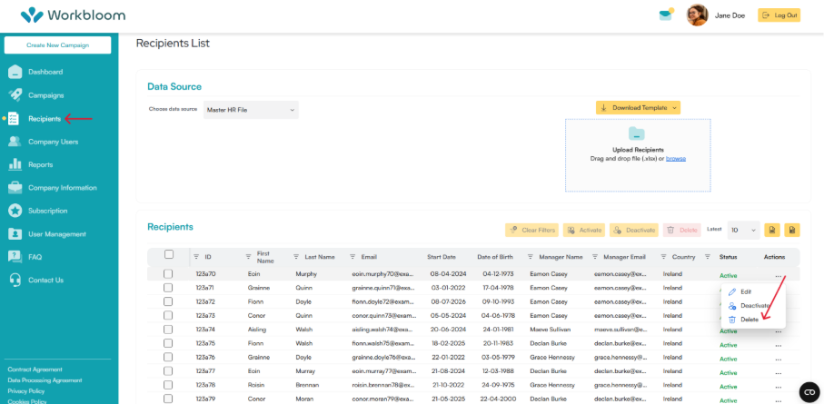824x404 pixels.
Task: Open the Master HR File data source dropdown
Action: pyautogui.click(x=251, y=110)
